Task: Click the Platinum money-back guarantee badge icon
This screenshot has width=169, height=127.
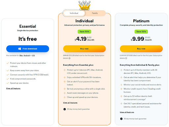Action: pos(121,119)
